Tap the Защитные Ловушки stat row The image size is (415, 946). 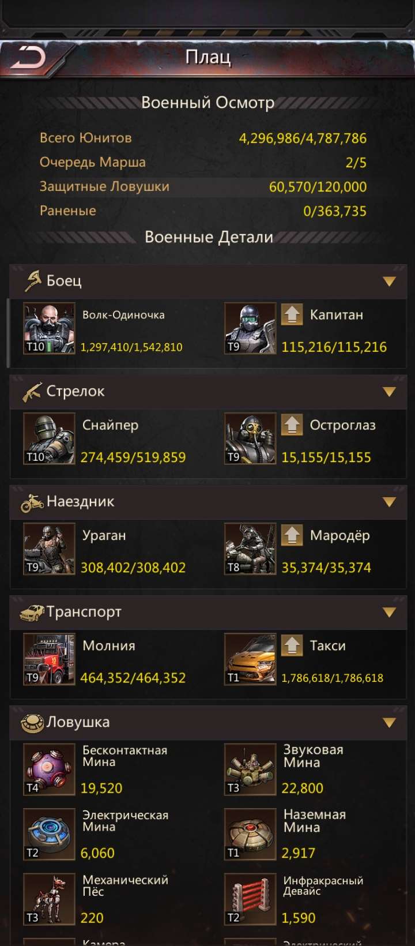coord(203,186)
